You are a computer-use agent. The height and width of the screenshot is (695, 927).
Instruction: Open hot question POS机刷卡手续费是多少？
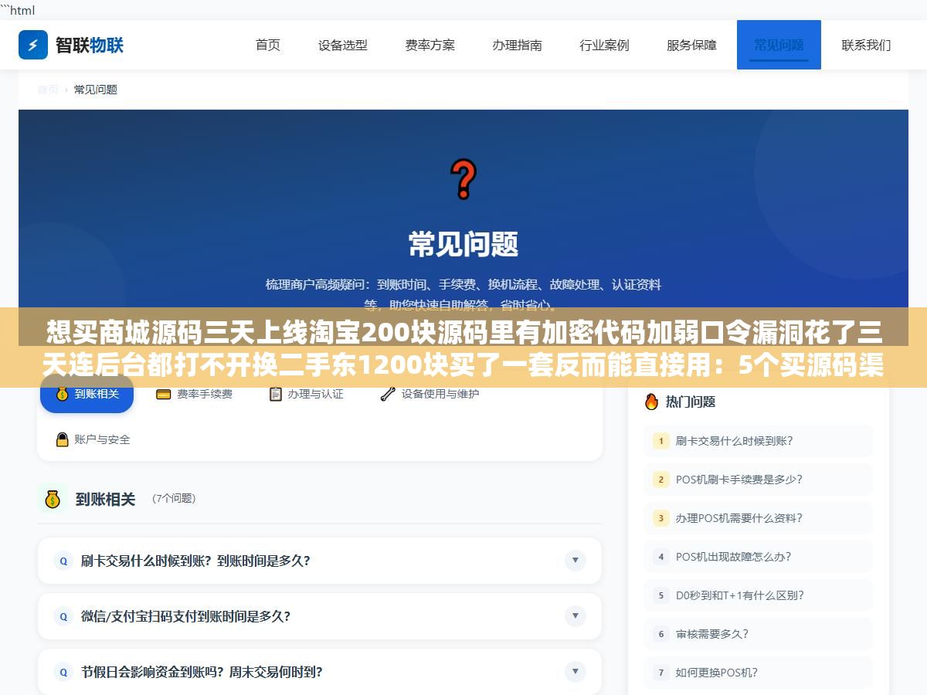[759, 480]
